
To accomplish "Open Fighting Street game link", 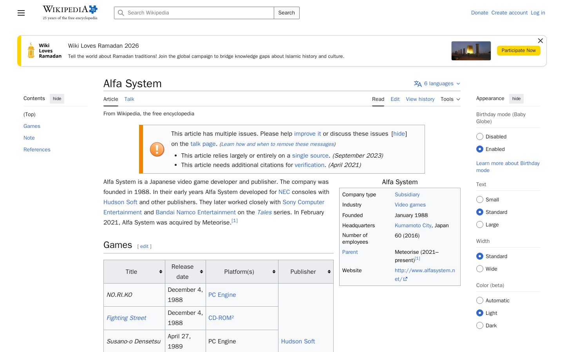I will point(126,318).
